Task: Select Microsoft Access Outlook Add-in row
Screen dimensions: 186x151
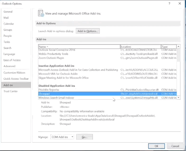Action: click(107, 70)
